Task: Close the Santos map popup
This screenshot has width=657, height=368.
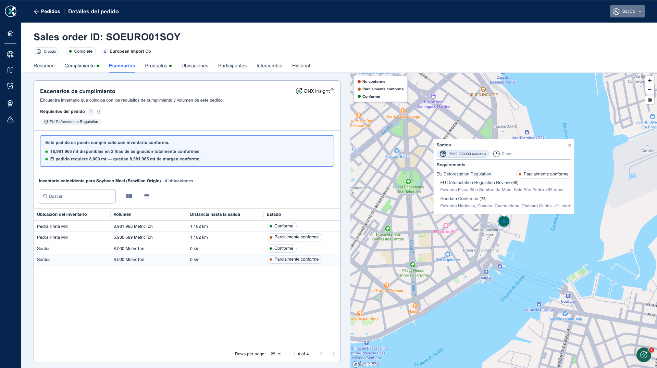Action: click(570, 145)
